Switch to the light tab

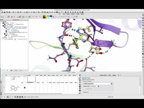[x=64, y=14]
